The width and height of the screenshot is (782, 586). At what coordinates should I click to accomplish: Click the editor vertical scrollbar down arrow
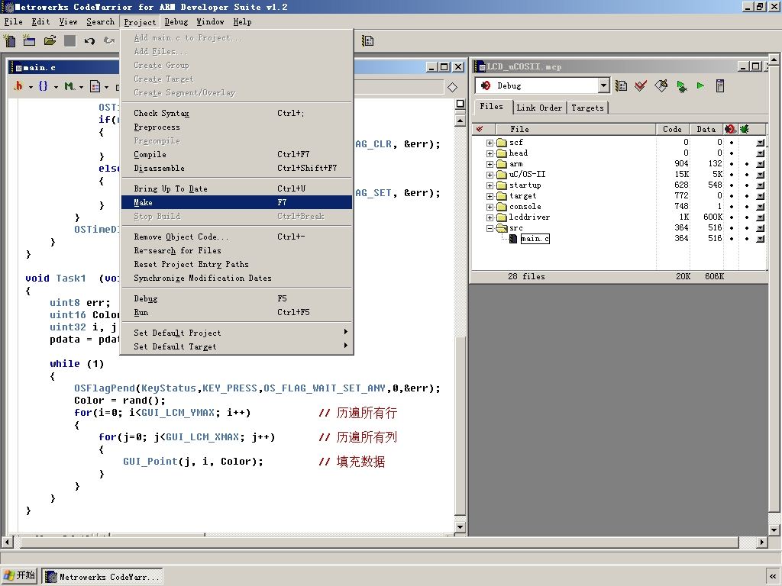pos(460,526)
